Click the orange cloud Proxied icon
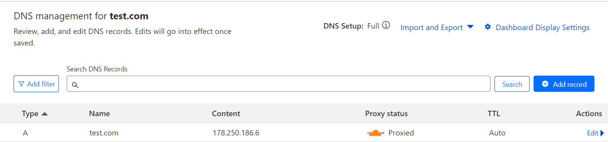The image size is (608, 142). pos(376,133)
